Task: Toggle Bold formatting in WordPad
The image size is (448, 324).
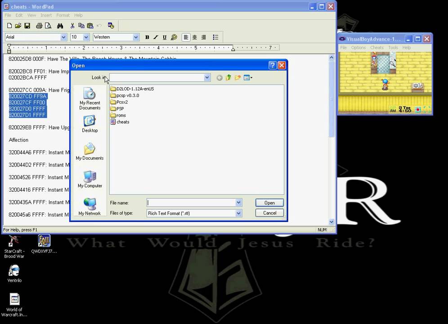Action: pos(147,37)
